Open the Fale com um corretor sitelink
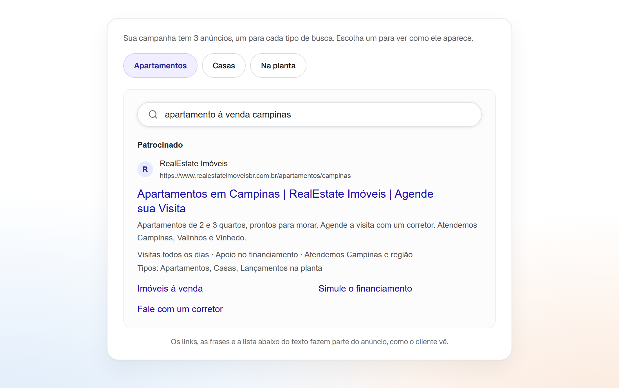The width and height of the screenshot is (619, 388). tap(180, 309)
